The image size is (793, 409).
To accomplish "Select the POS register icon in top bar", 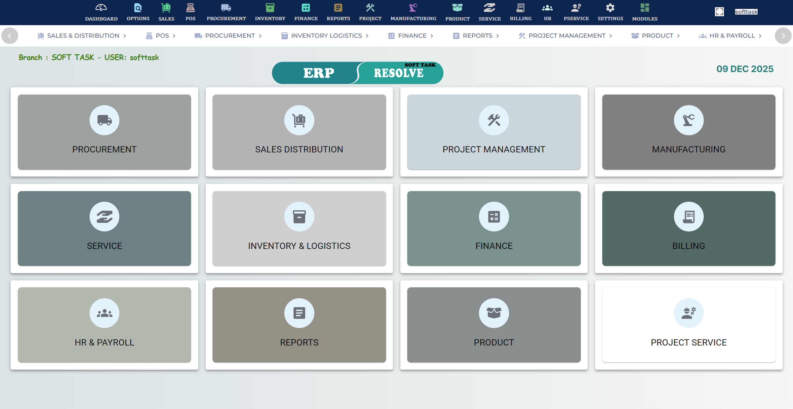I will pyautogui.click(x=190, y=8).
